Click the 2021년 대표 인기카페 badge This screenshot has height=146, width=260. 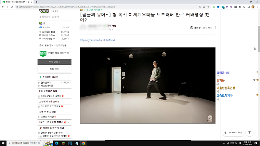[x=54, y=53]
